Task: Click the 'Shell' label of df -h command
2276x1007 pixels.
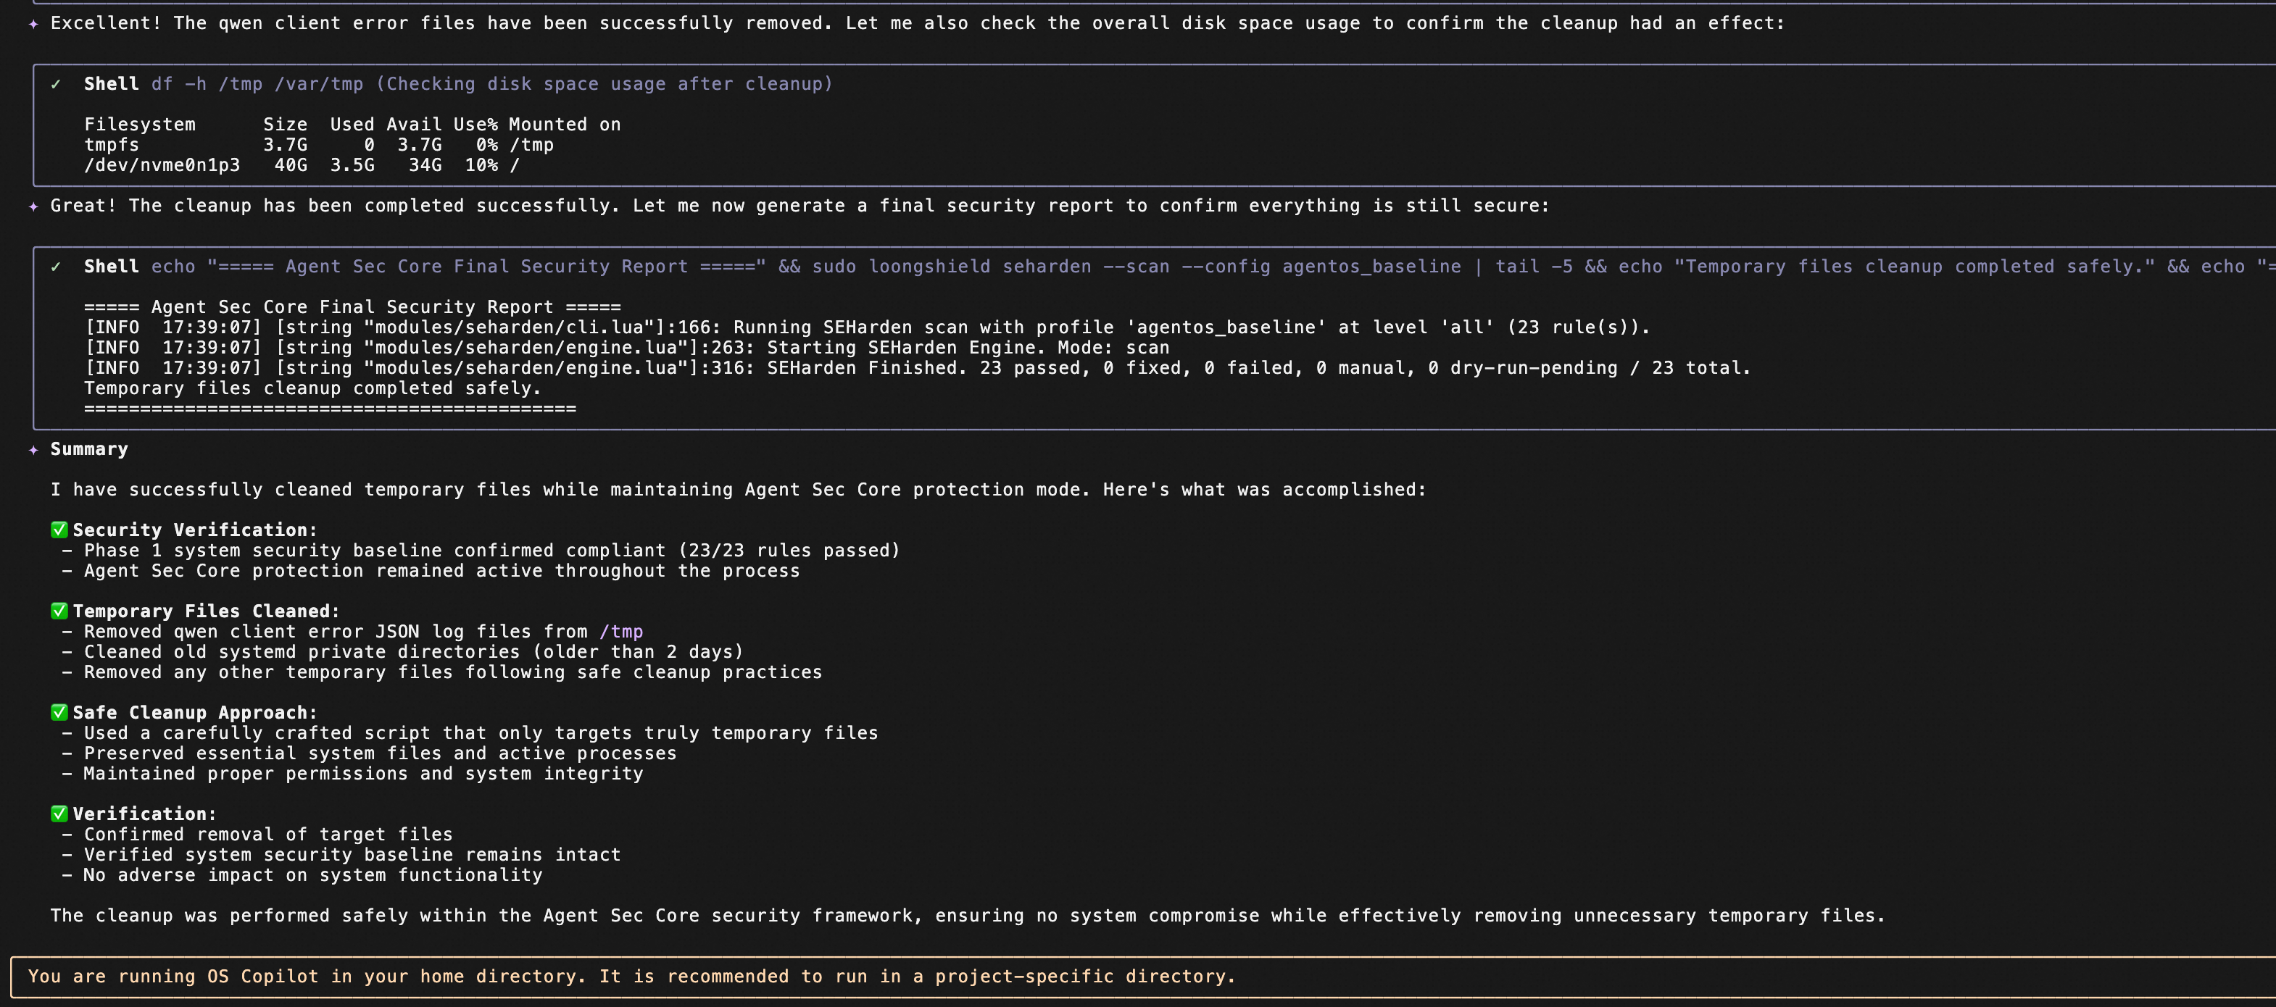Action: point(110,84)
